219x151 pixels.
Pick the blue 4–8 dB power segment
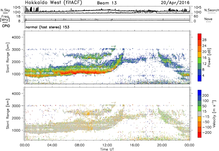pos(200,72)
